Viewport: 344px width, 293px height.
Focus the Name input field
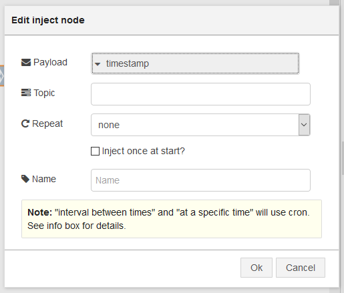pyautogui.click(x=200, y=180)
